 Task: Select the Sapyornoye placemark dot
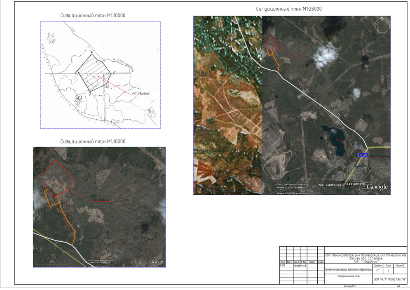coord(344,185)
